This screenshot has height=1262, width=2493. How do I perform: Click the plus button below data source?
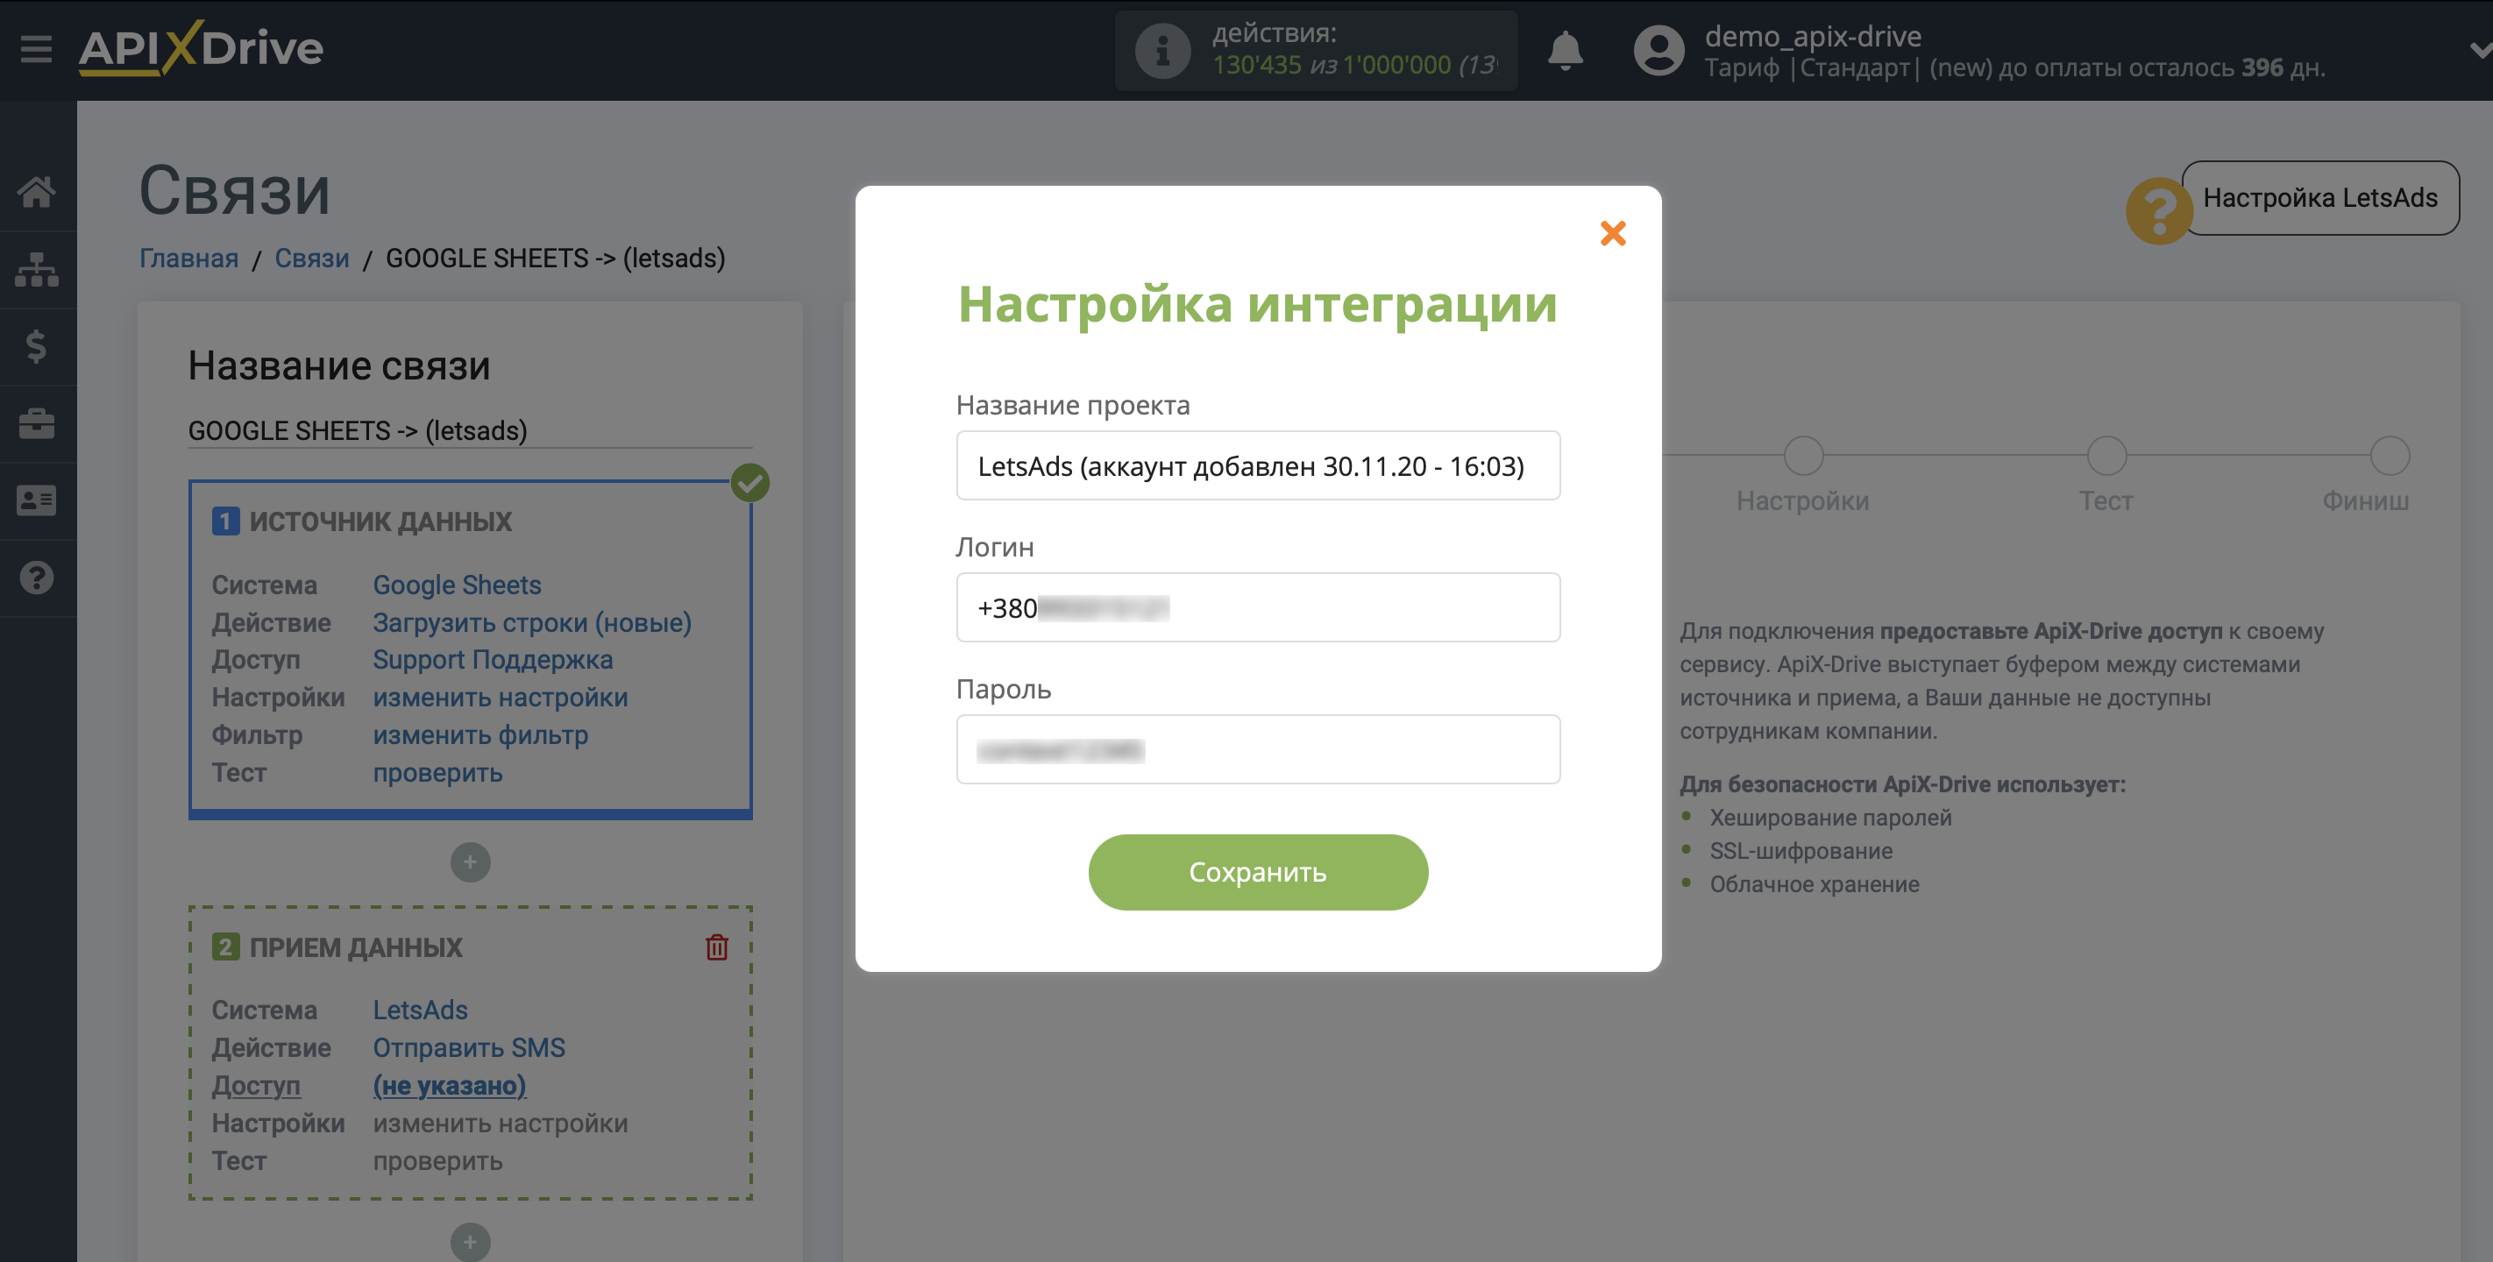pyautogui.click(x=471, y=862)
